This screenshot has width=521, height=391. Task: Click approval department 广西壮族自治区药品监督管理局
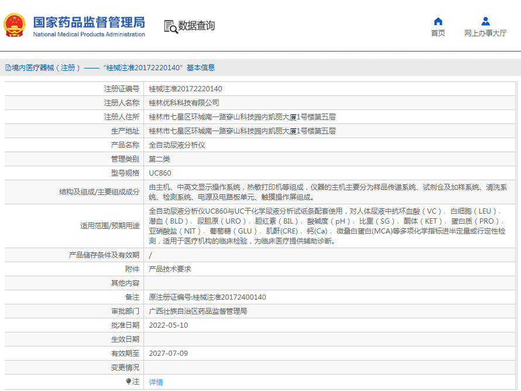click(198, 311)
